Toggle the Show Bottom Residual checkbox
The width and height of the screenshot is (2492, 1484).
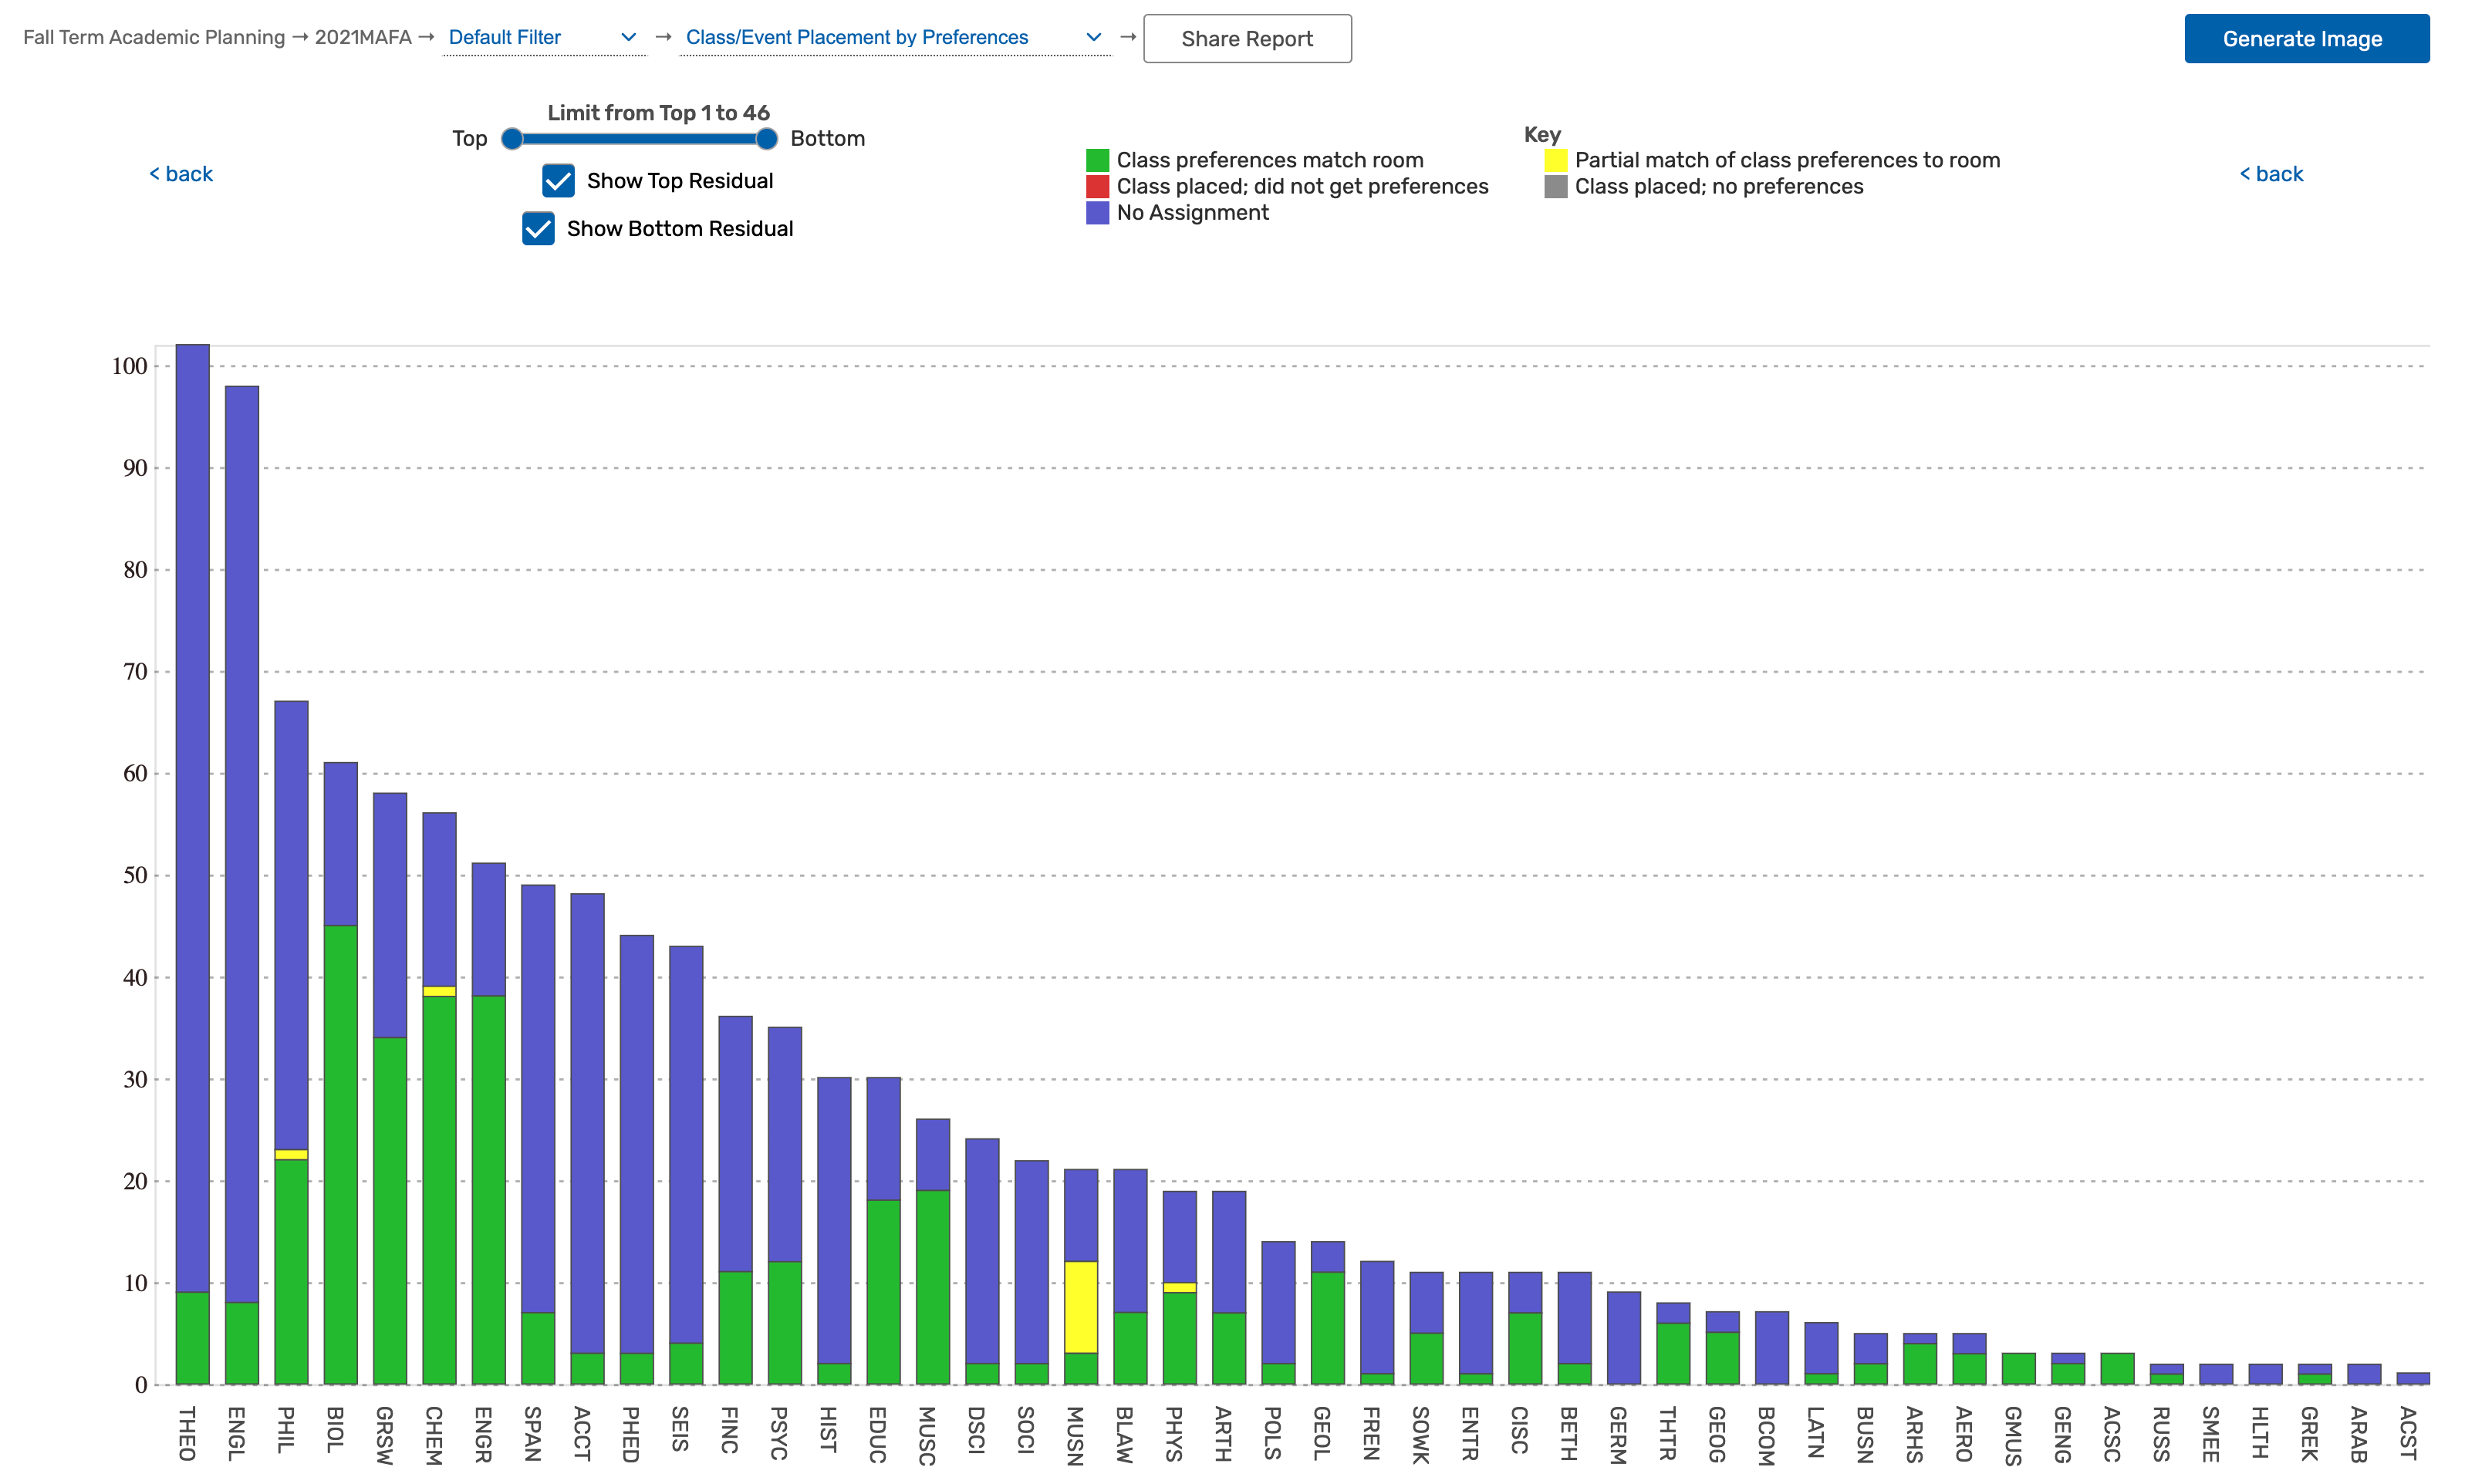pyautogui.click(x=538, y=228)
